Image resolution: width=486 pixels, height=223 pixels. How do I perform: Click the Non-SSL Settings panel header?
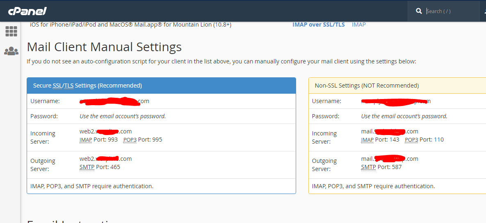tap(397, 86)
